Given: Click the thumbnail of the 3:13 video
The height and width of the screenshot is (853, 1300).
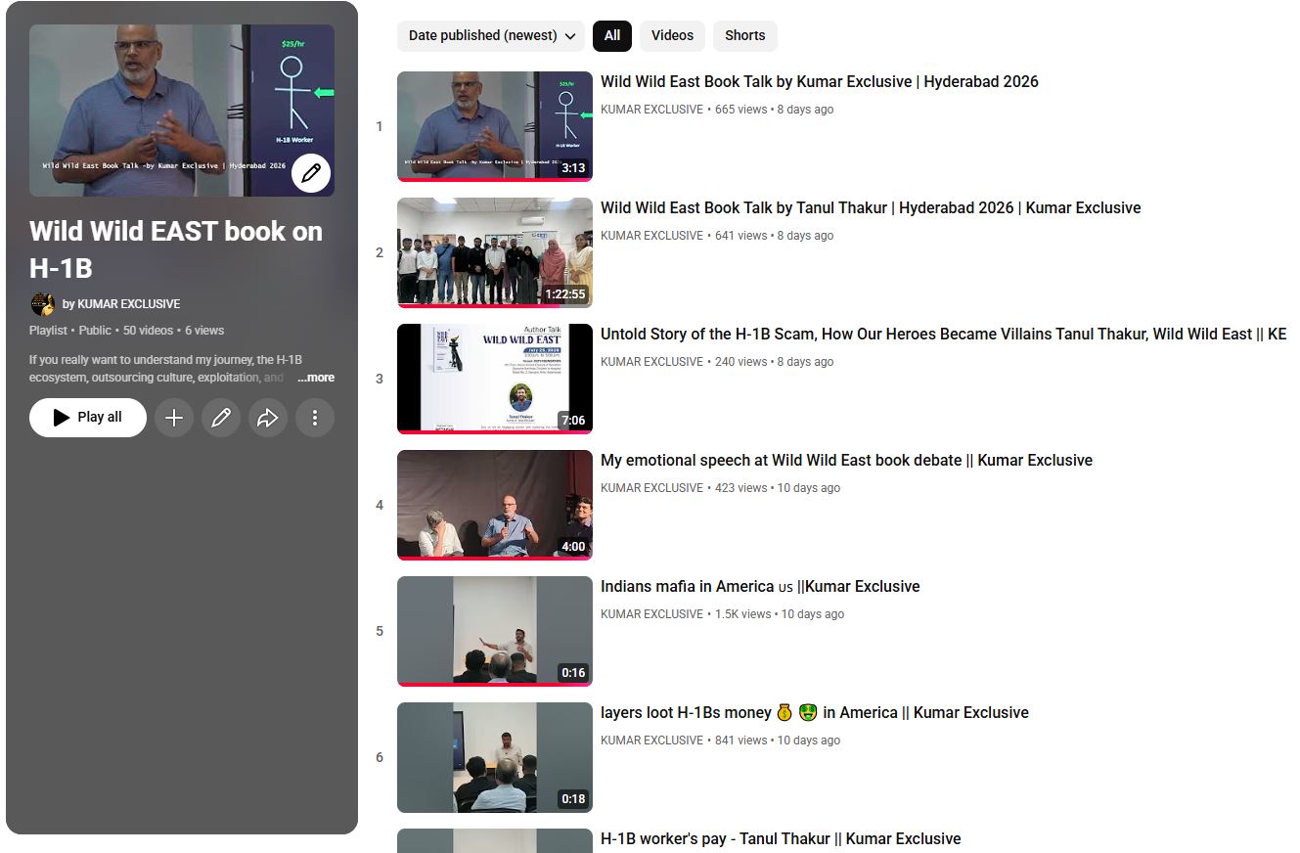Looking at the screenshot, I should (495, 126).
